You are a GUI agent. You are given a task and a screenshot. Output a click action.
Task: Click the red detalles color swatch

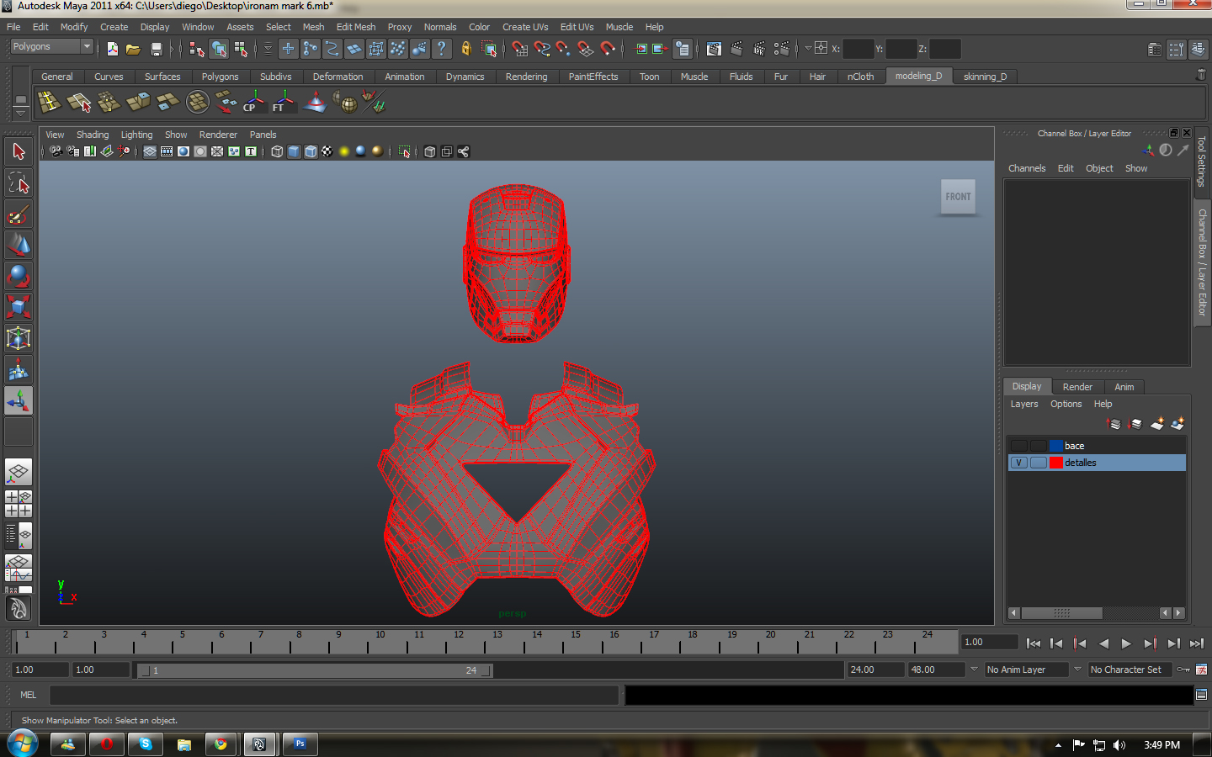tap(1055, 463)
